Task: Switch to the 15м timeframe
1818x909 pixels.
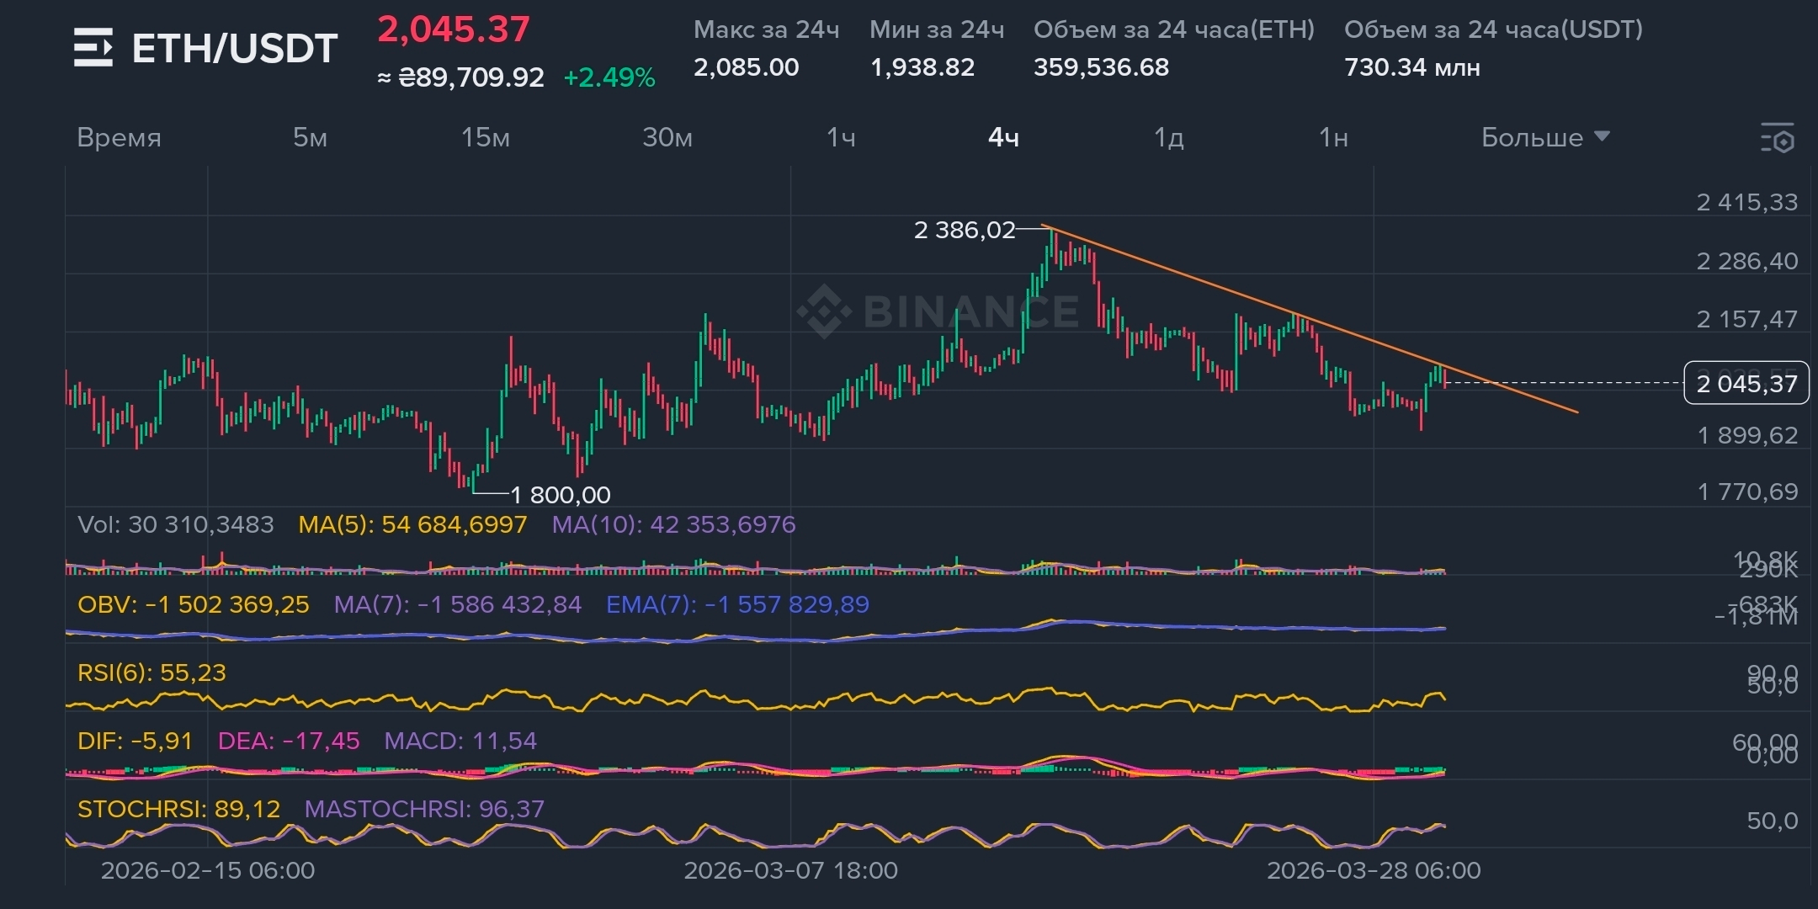Action: point(486,137)
